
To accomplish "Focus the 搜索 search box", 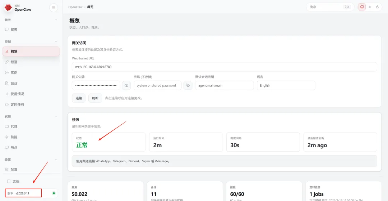I will [x=330, y=7].
